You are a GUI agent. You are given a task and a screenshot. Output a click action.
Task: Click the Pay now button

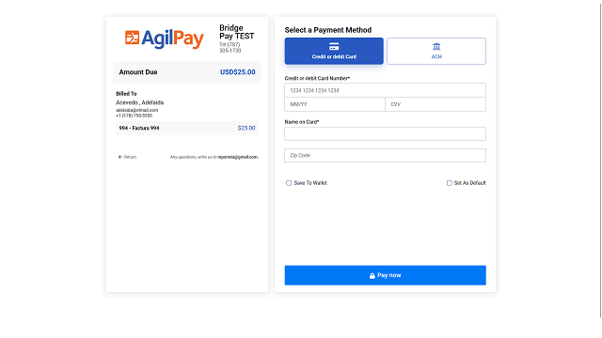pos(385,275)
